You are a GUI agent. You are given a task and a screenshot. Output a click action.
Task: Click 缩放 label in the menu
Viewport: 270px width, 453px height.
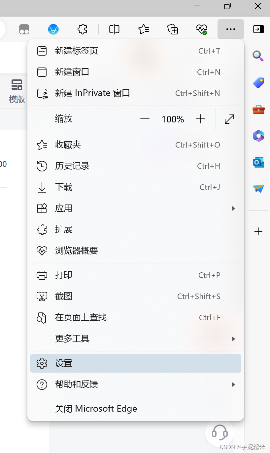coord(64,118)
